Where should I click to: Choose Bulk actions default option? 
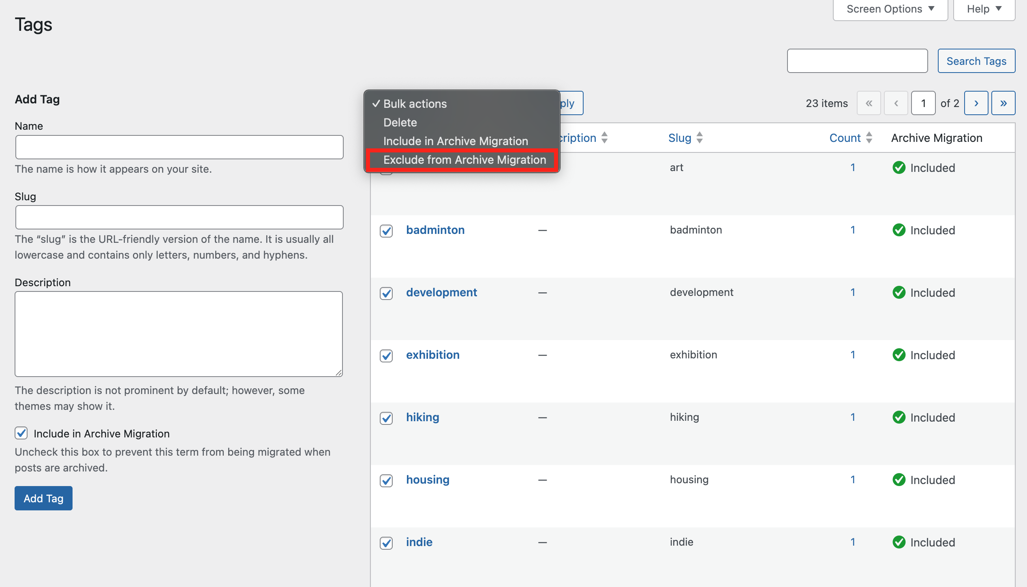415,104
